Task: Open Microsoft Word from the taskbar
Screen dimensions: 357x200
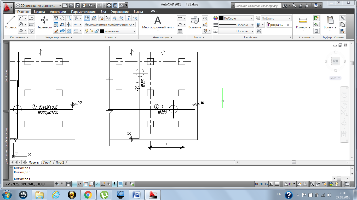Action: [x=136, y=195]
